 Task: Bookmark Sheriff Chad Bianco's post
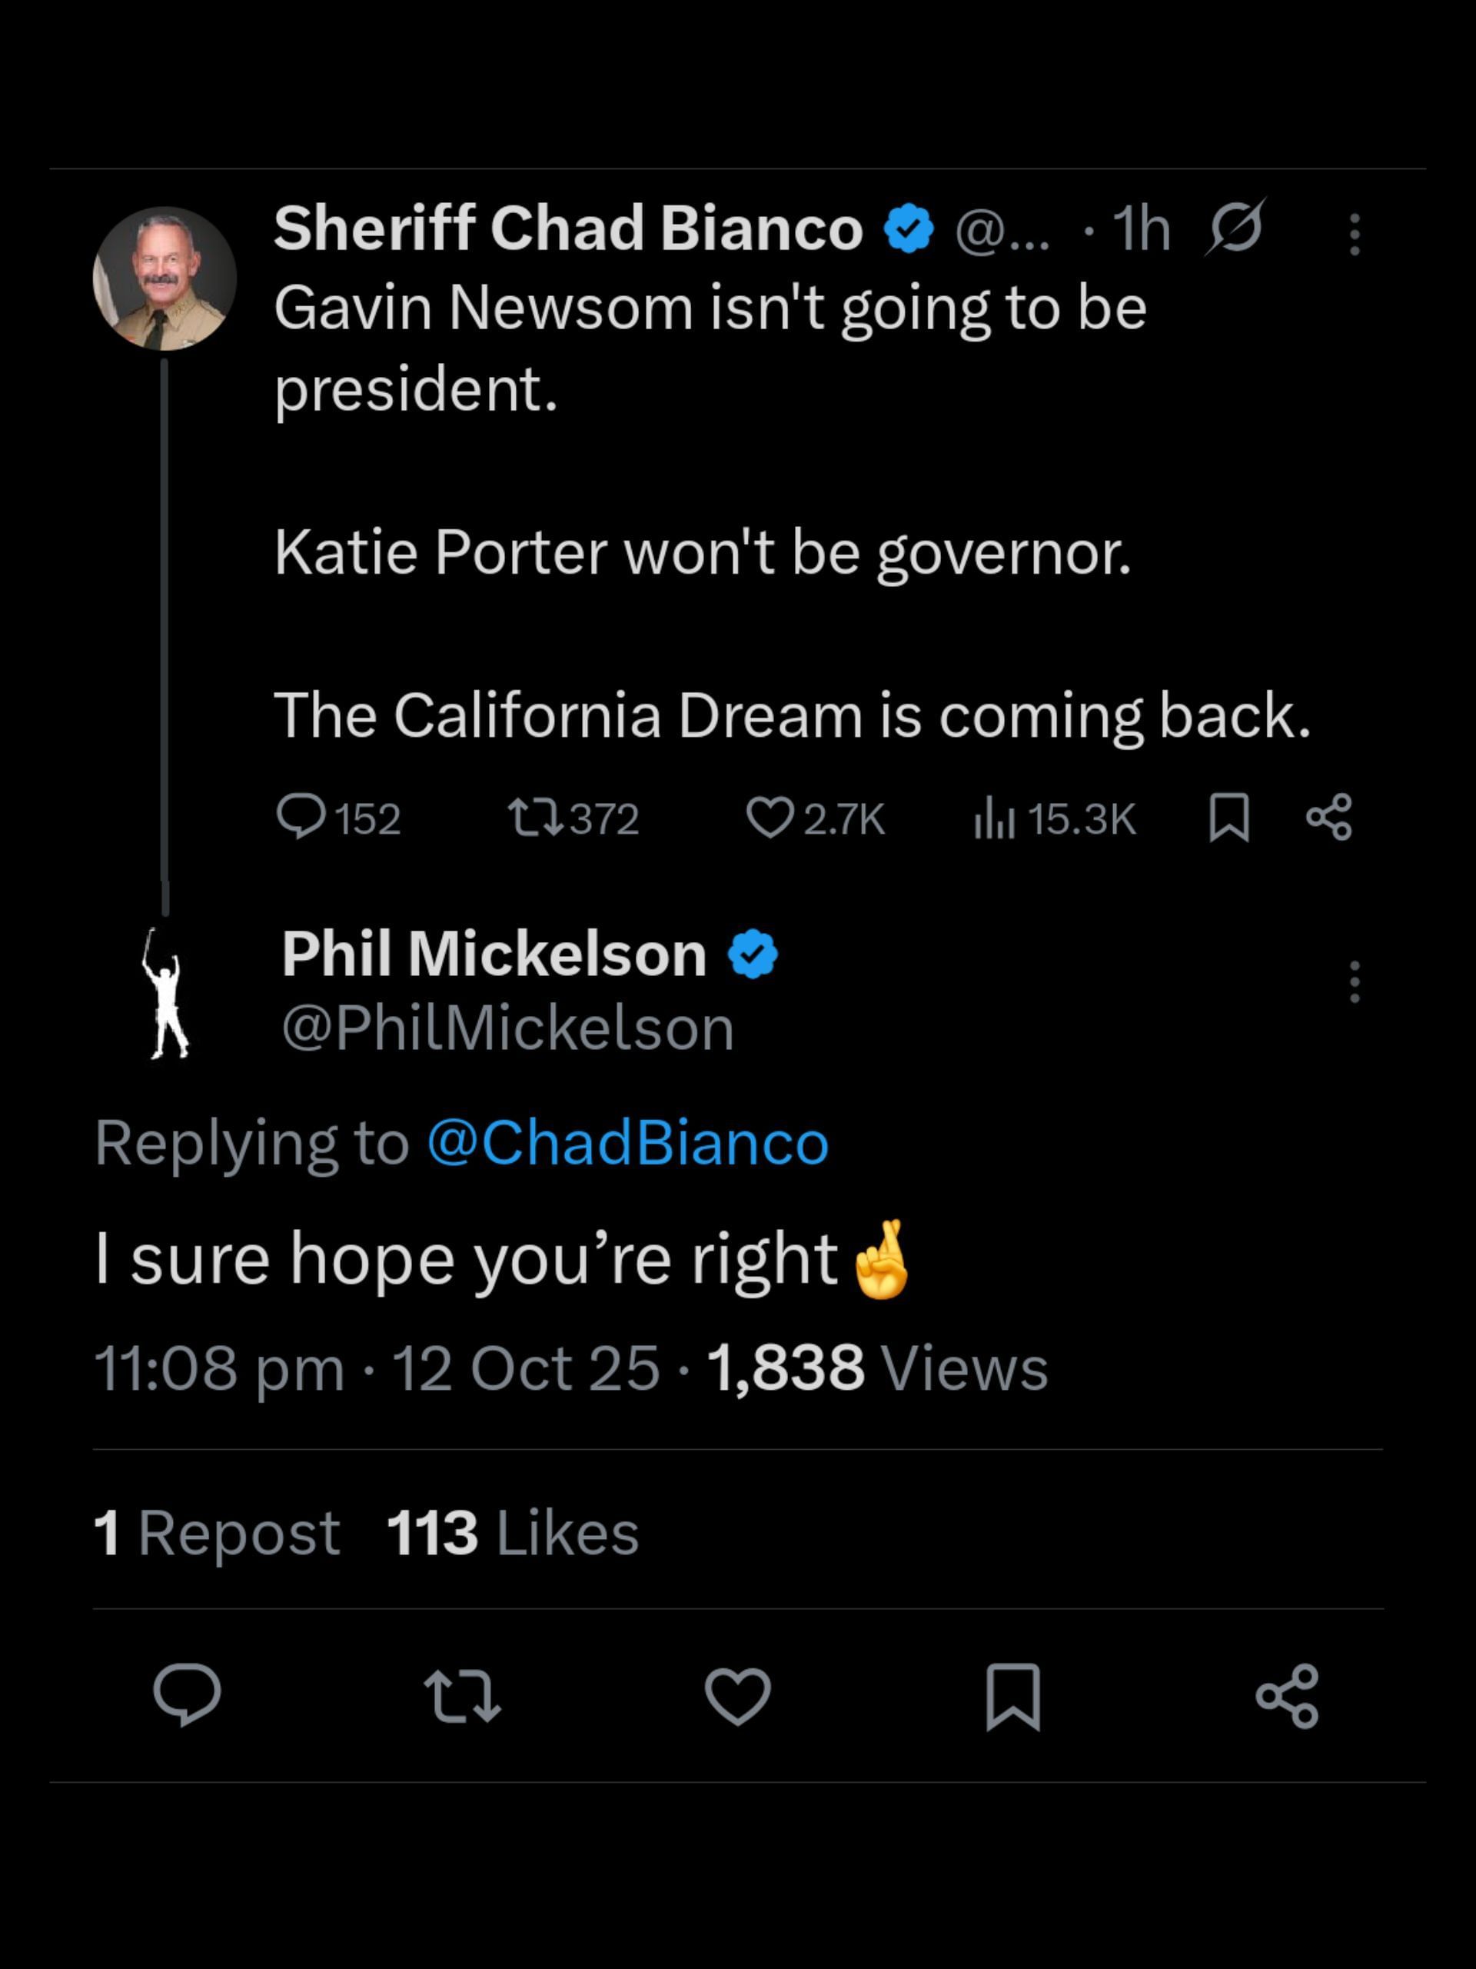[1229, 817]
